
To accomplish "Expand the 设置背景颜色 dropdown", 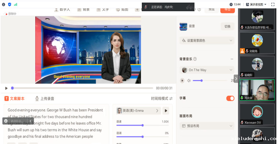I will [x=207, y=41].
